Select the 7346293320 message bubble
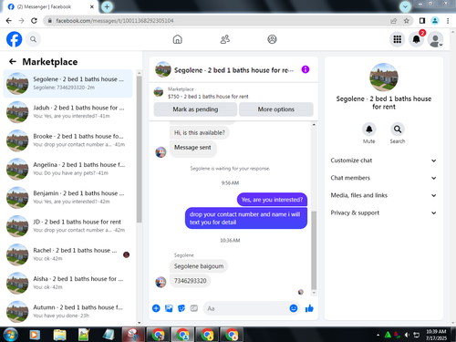This screenshot has width=456, height=342. [191, 281]
